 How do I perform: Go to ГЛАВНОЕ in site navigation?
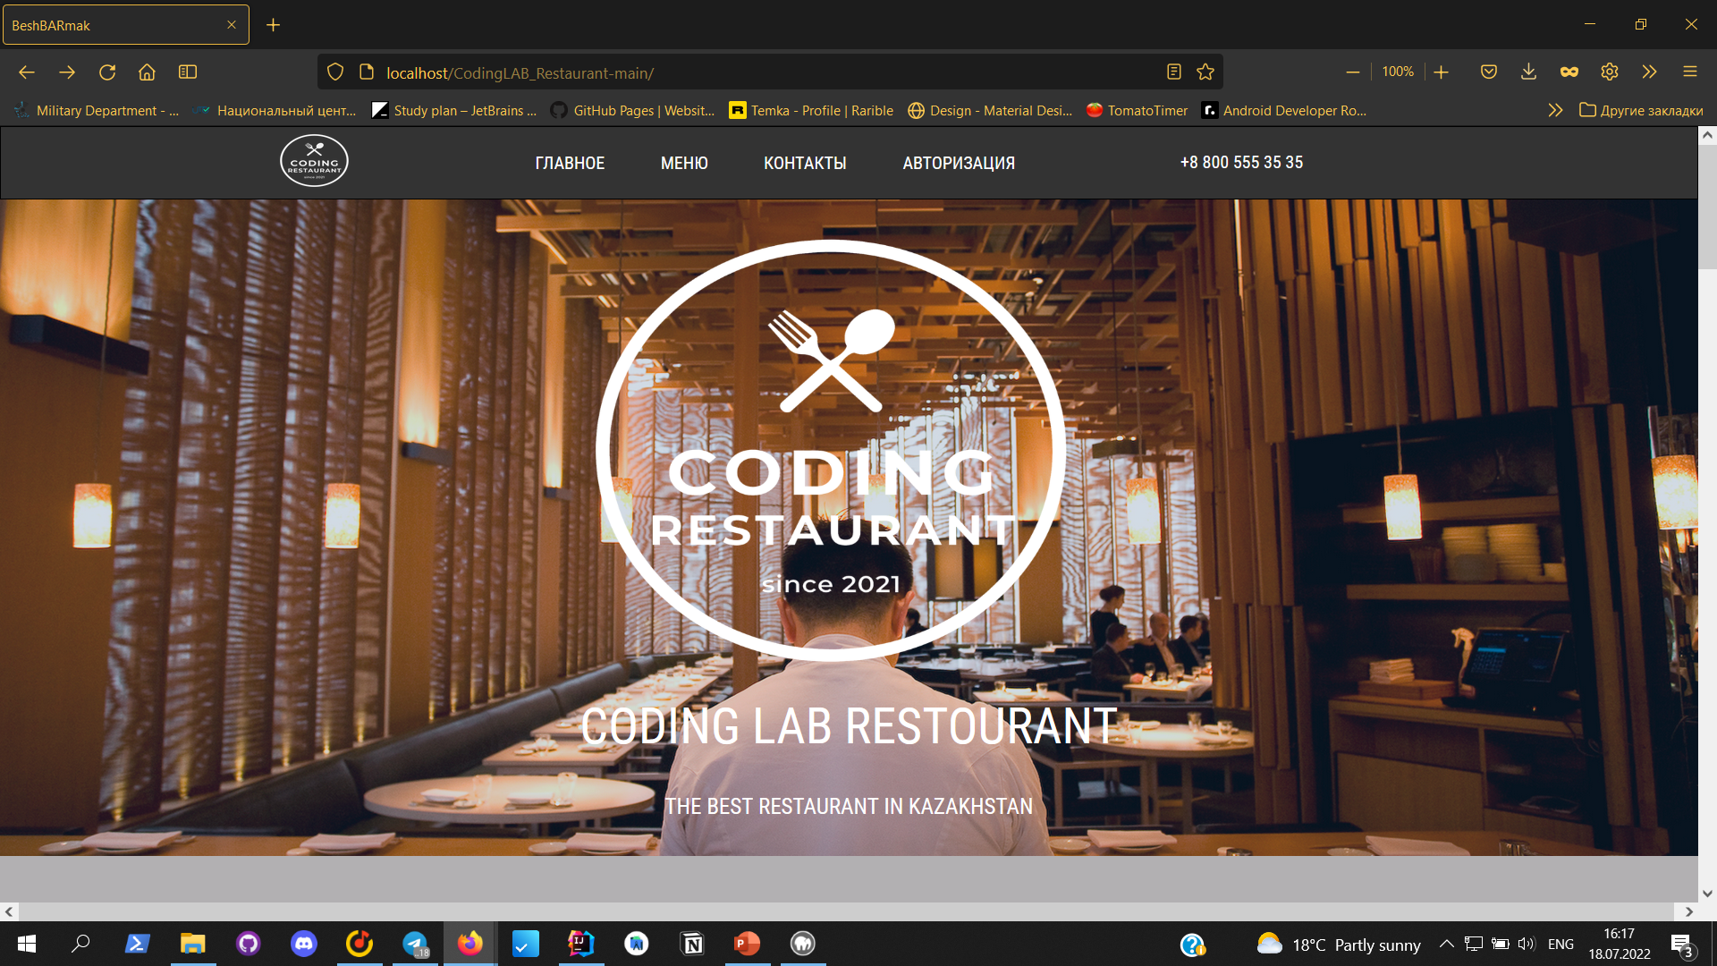click(x=570, y=163)
